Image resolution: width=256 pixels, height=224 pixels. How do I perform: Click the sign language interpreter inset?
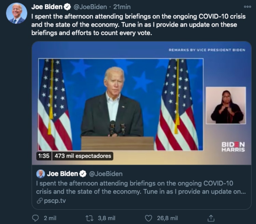tap(226, 106)
